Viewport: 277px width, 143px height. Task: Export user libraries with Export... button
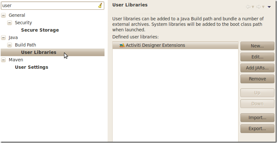[257, 128]
